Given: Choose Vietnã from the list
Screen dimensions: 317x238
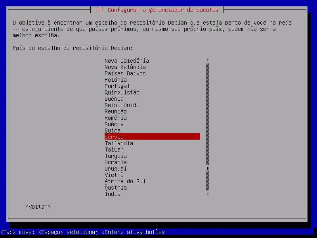Looking at the screenshot, I should point(114,175).
